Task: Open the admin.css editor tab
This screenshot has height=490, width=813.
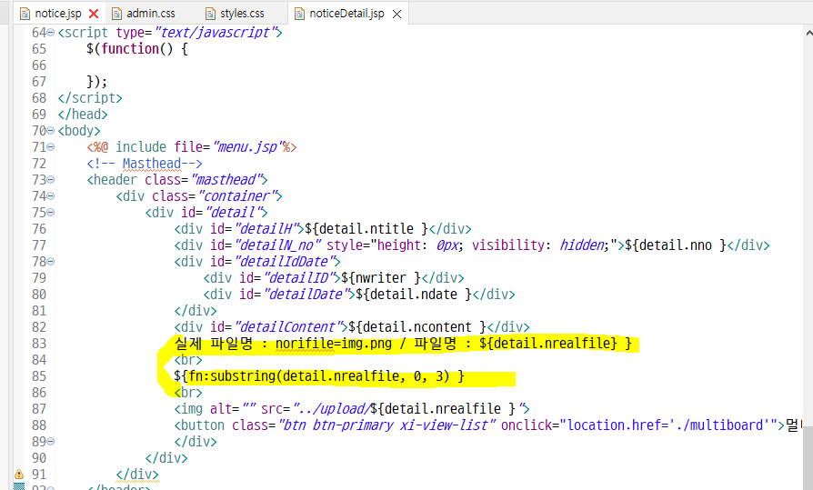Action: [x=151, y=14]
